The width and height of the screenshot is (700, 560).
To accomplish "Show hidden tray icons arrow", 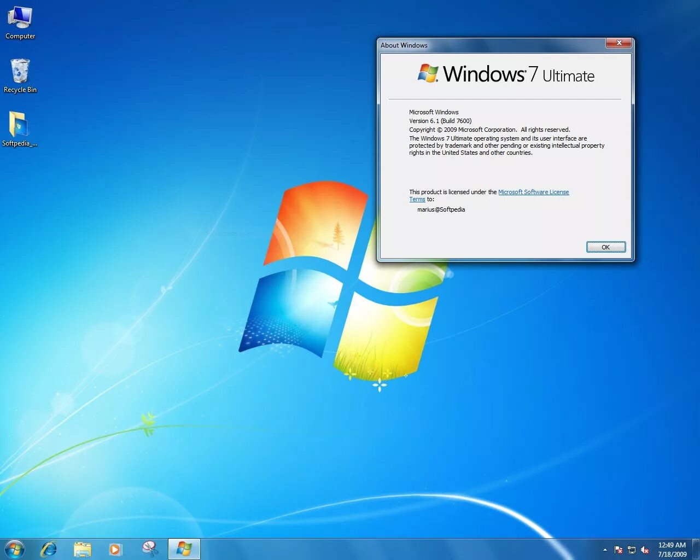I will click(x=605, y=550).
